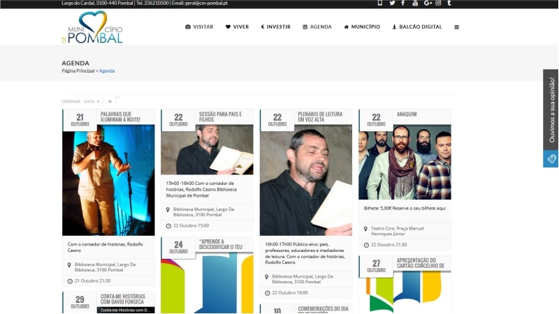559x314 pixels.
Task: Click the '22 Outubro 16:00' time text
Action: pos(290,292)
